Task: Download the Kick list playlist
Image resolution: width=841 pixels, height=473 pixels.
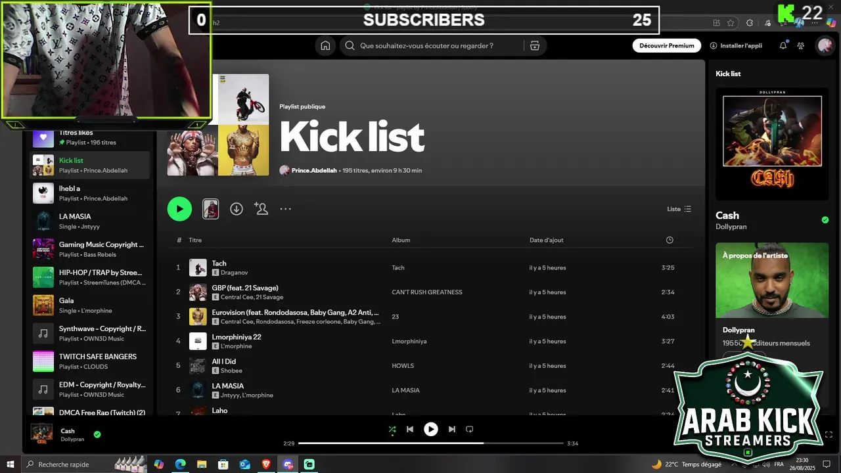Action: 237,209
